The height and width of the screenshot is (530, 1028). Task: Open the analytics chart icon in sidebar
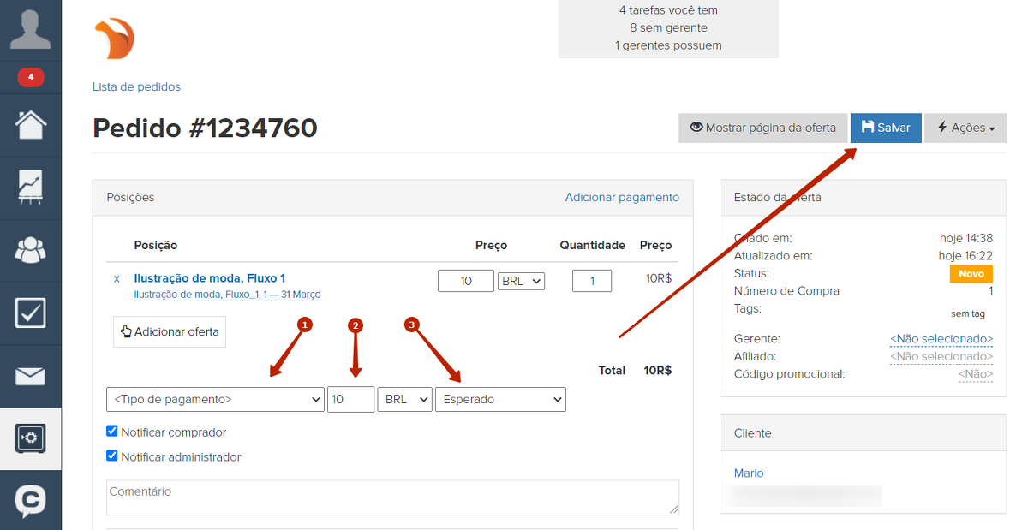[x=30, y=188]
